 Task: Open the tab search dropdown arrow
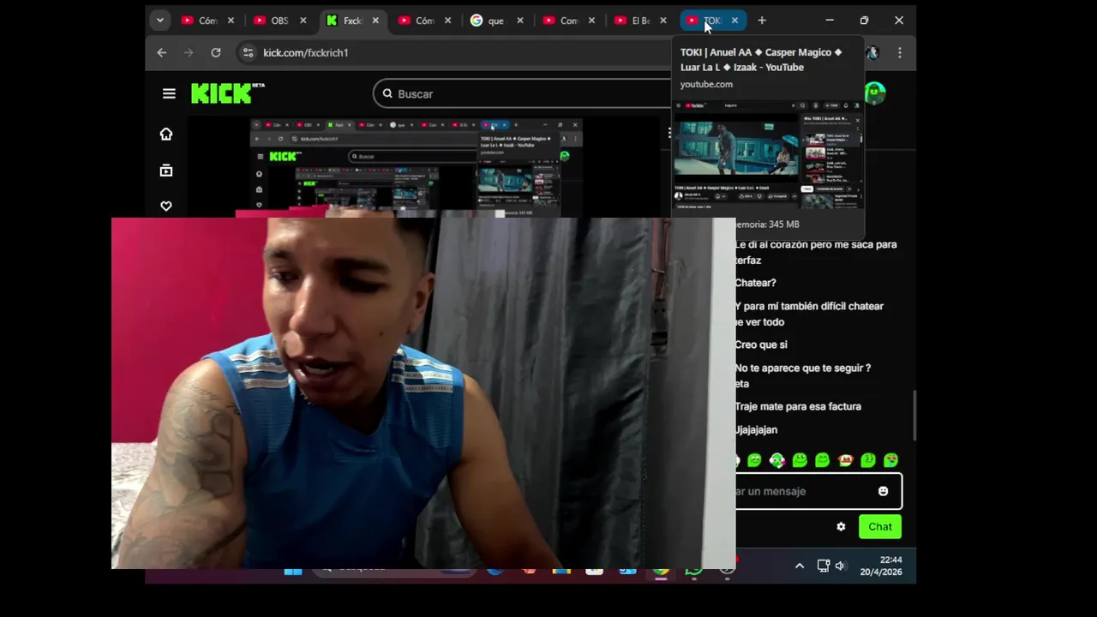[x=159, y=21]
